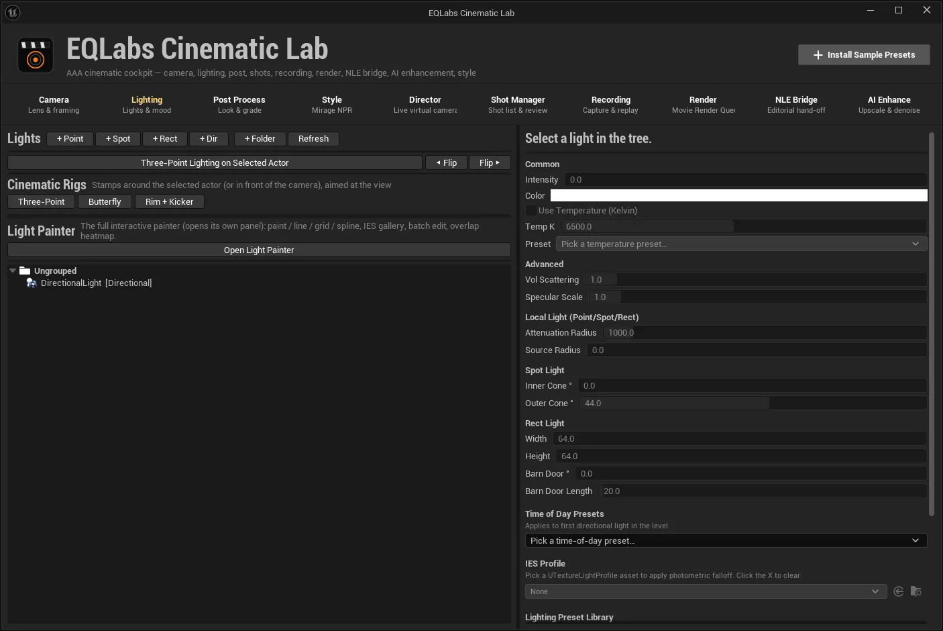Open the white Color swatch picker
This screenshot has height=631, width=943.
[739, 195]
